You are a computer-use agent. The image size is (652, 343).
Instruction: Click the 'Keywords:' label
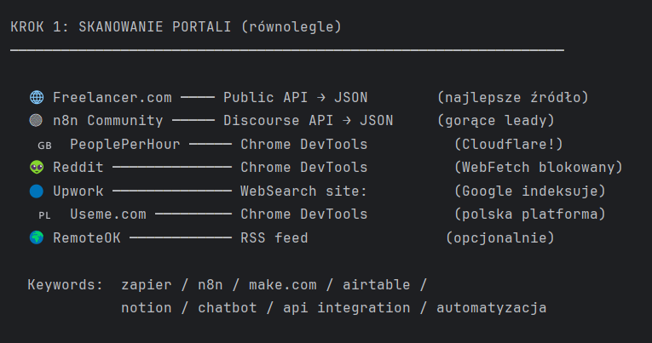[x=65, y=284]
